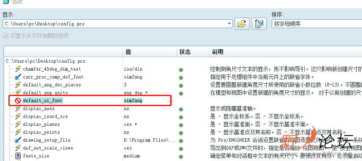This screenshot has height=161, width=362.
Task: Click the wand icon for curr_proc_comp_def_font
Action: 18,77
